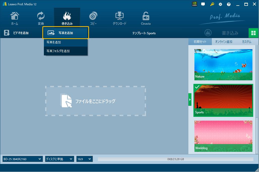This screenshot has height=172, width=259.
Task: Open the Copy (コピー) module
Action: [x=93, y=18]
